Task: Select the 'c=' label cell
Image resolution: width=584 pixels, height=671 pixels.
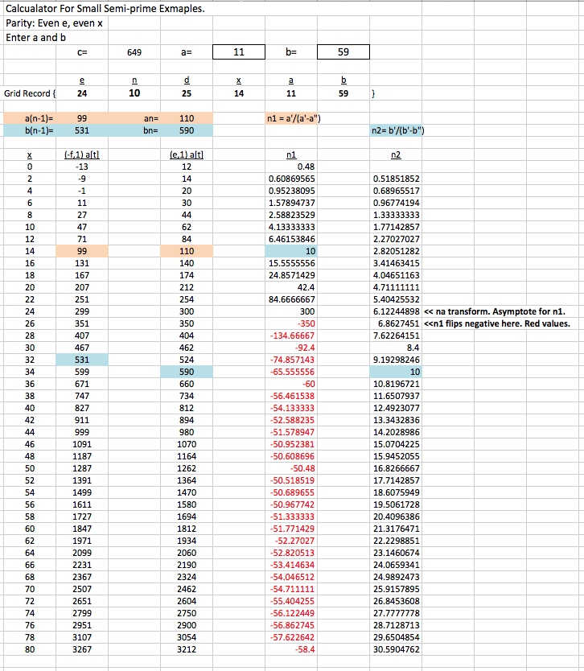Action: point(82,52)
